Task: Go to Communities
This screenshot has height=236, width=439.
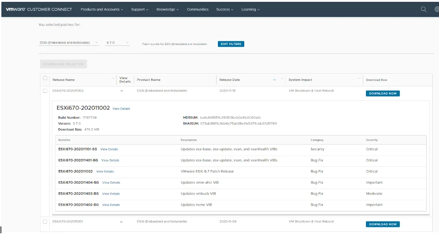Action: point(197,9)
